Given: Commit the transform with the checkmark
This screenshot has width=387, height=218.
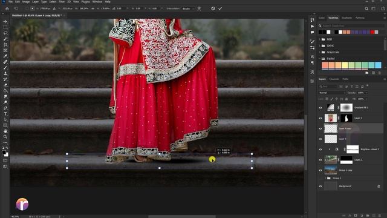Looking at the screenshot, I should pos(220,8).
